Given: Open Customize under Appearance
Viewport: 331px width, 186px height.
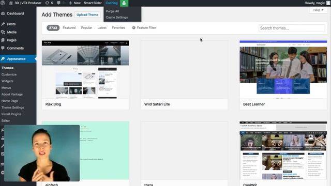Looking at the screenshot, I should tap(9, 74).
